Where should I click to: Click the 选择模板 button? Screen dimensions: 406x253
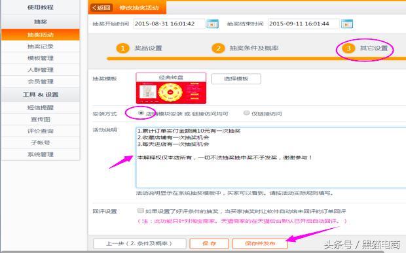pyautogui.click(x=236, y=79)
